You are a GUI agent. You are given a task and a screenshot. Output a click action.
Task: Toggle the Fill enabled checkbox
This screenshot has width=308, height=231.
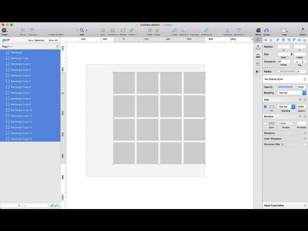click(x=265, y=107)
